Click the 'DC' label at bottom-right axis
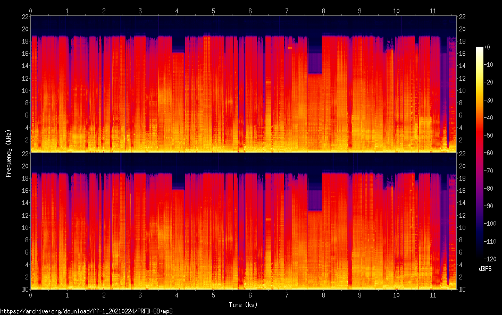502x315 pixels. (x=462, y=289)
